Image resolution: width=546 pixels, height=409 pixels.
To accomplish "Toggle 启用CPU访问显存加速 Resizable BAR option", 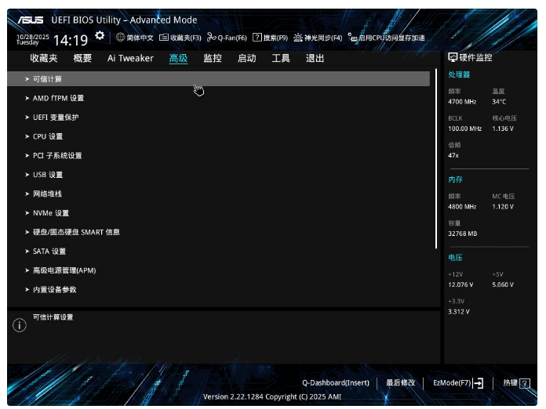I will tap(352, 38).
